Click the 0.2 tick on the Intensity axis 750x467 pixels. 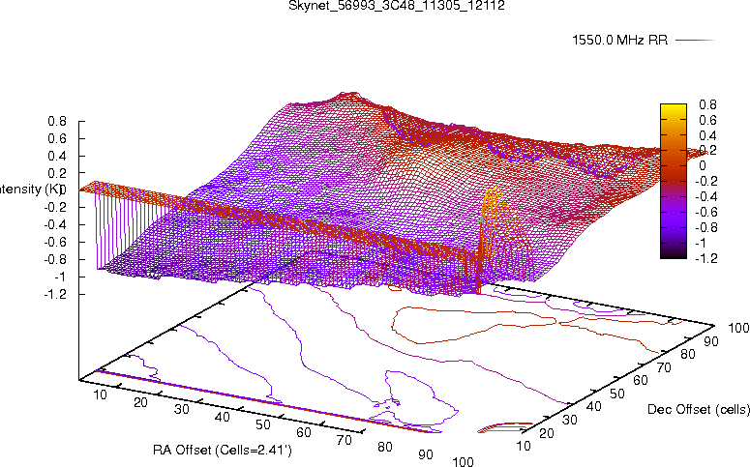click(57, 173)
